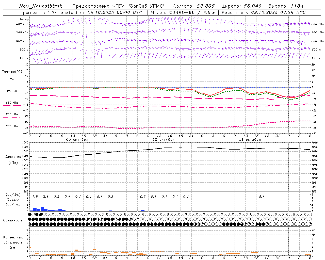Click the Прогноз на 120 часа(ов) text

49,12
